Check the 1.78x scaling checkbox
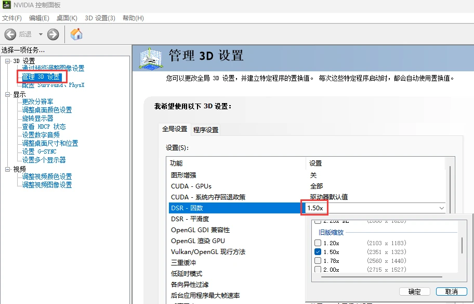Screen dimensions: 474x304 click(318, 260)
